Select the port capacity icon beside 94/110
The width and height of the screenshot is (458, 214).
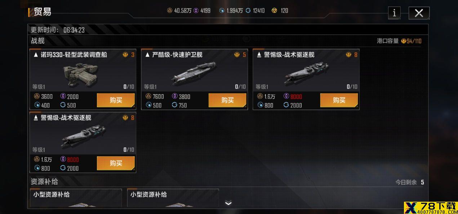pyautogui.click(x=404, y=41)
